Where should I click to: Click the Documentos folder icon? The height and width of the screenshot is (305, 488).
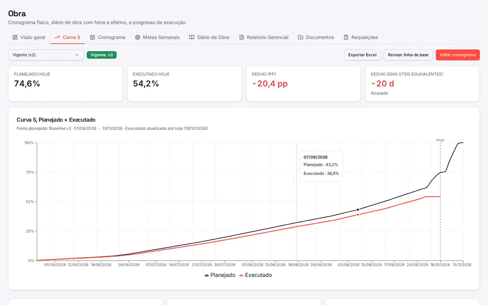coord(301,37)
